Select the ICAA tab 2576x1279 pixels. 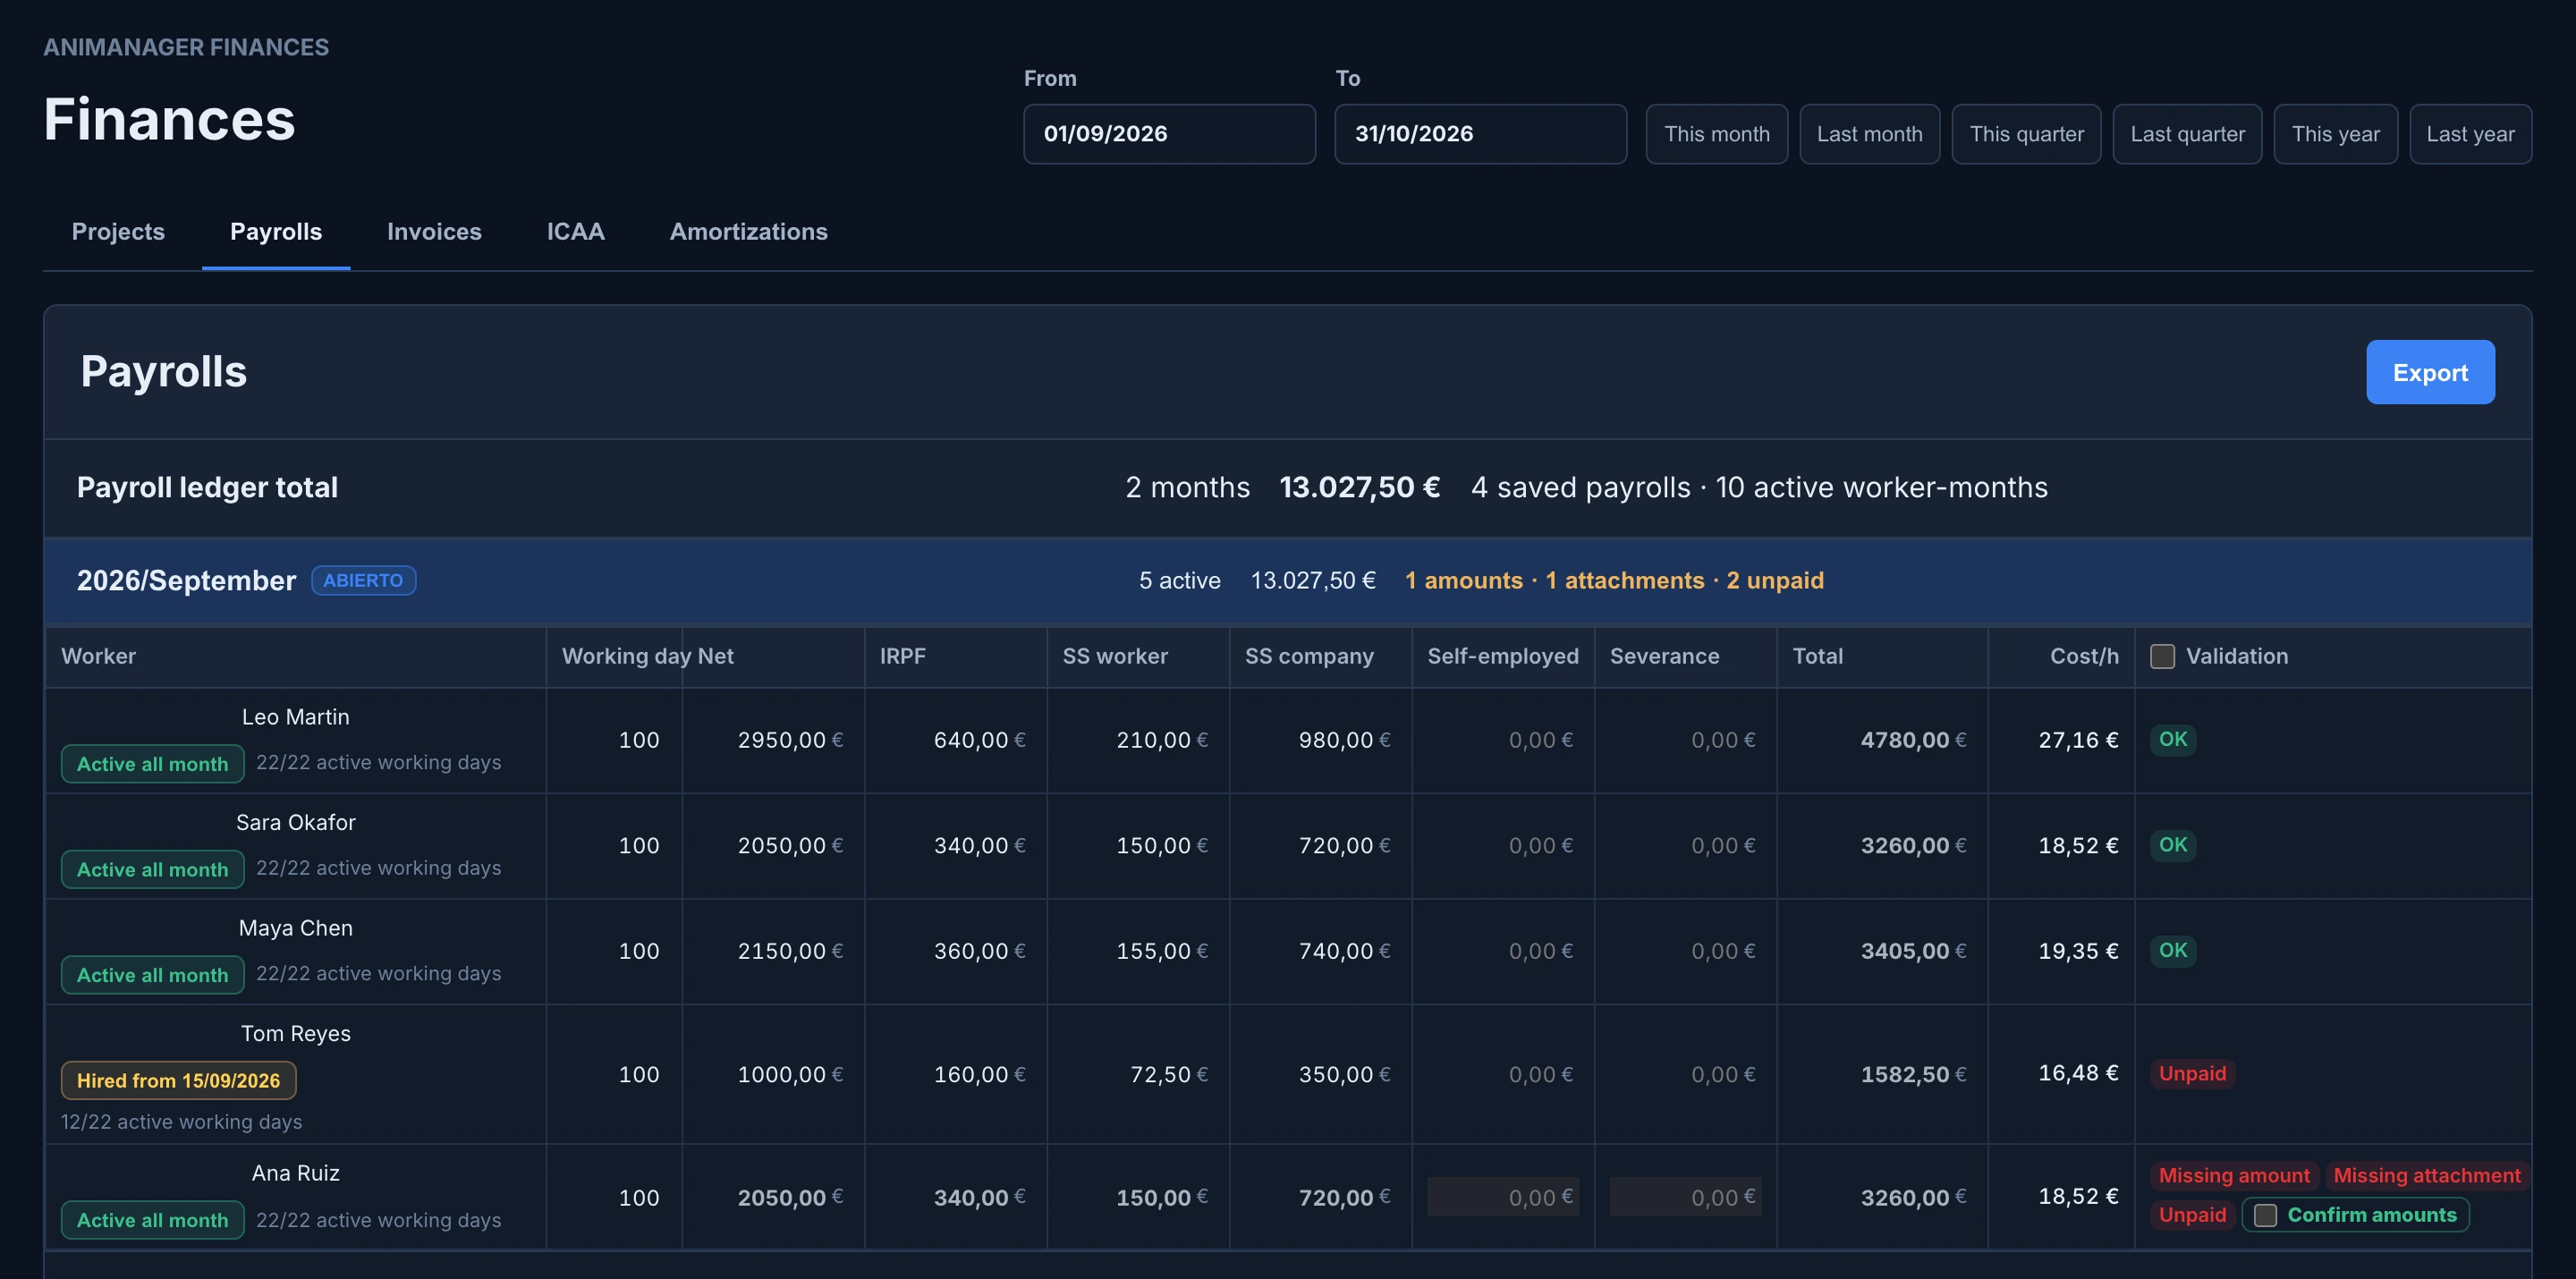point(575,231)
